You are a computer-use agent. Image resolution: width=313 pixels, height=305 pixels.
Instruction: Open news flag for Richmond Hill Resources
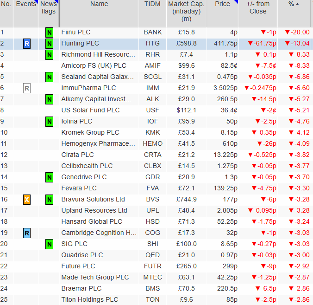[49, 55]
